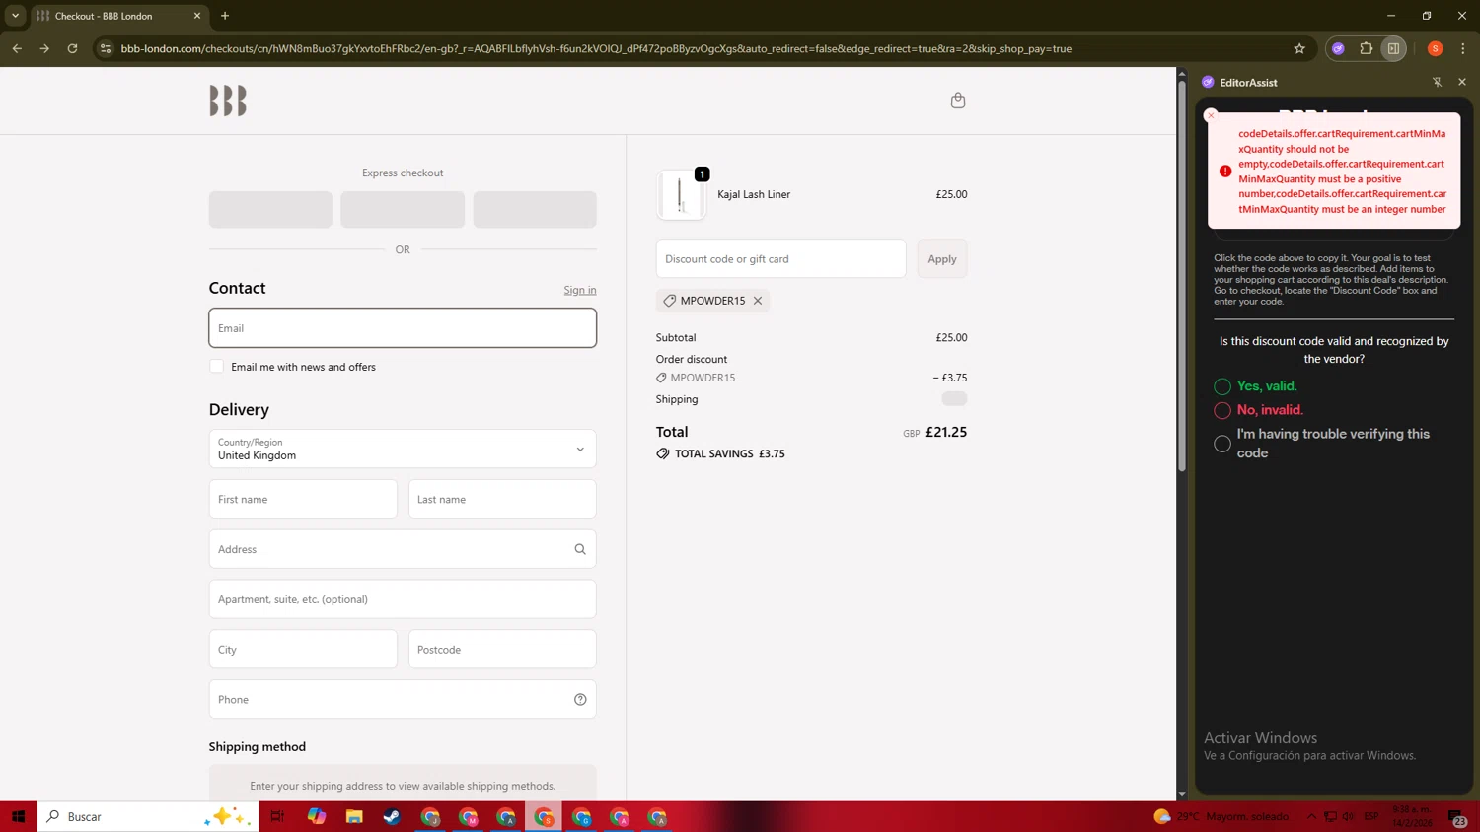
Task: Remove the MPOWDER15 discount tag
Action: 758,301
